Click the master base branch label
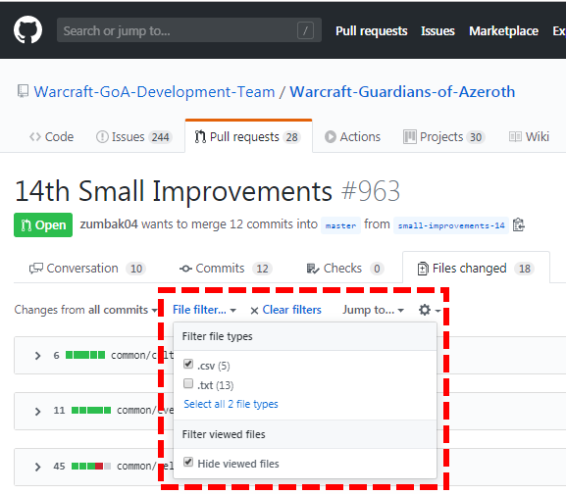 (x=340, y=225)
